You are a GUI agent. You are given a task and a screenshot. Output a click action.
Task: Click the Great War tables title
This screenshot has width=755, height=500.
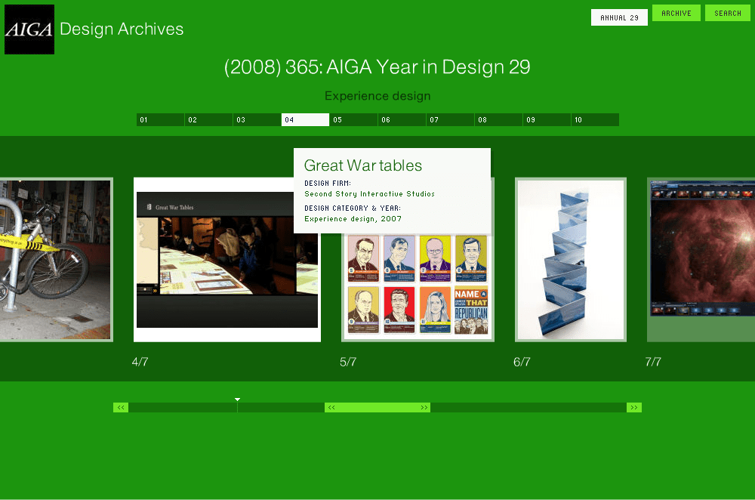(x=363, y=165)
